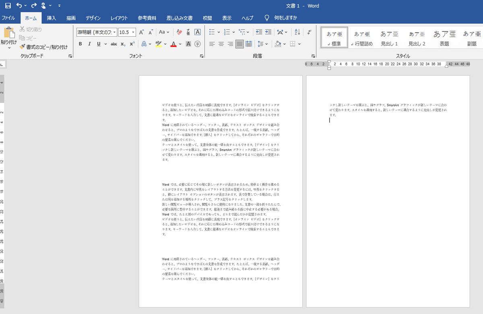Apply strikethrough formatting
The image size is (483, 314).
(x=114, y=43)
